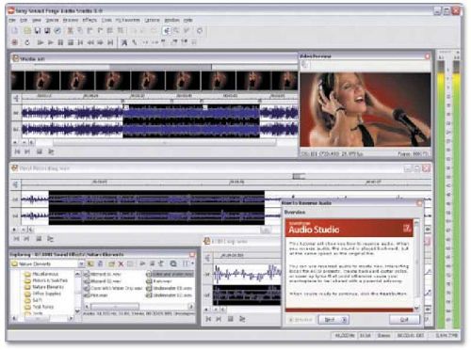471x350 pixels.
Task: Select the Test Tones folder in Explorer tree
Action: pyautogui.click(x=40, y=307)
